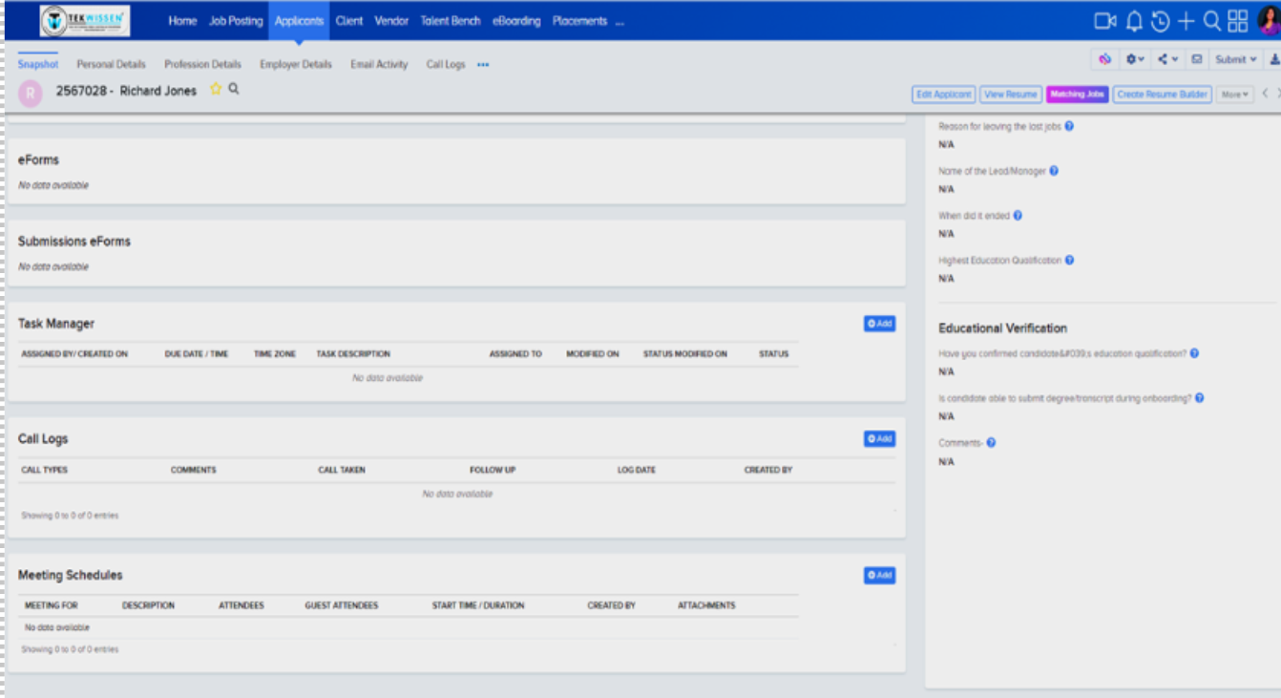Click the video camera icon in header

point(1104,21)
